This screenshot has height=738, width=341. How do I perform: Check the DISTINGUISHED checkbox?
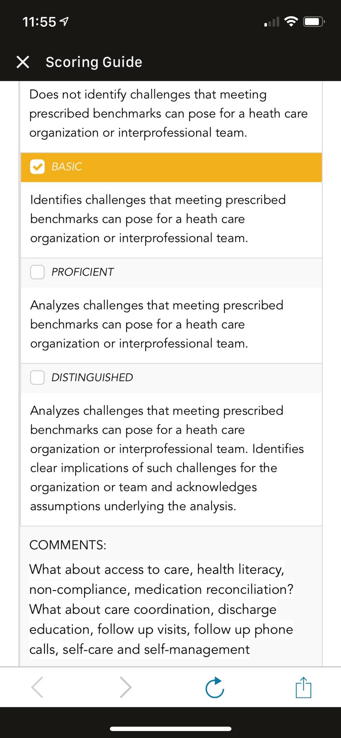37,378
